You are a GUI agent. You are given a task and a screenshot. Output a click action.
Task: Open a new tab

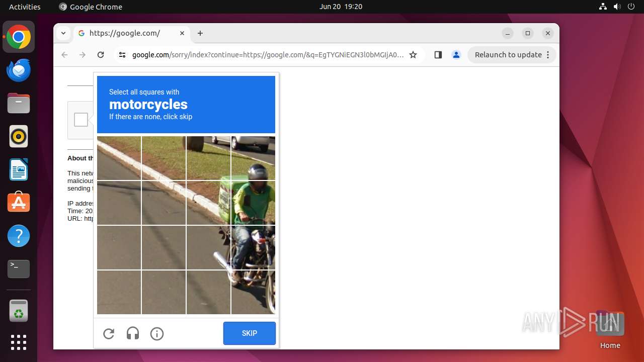200,33
